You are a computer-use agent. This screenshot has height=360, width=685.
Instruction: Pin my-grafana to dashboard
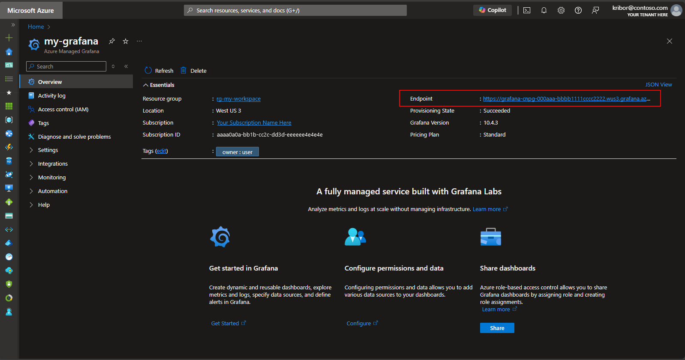click(x=112, y=41)
